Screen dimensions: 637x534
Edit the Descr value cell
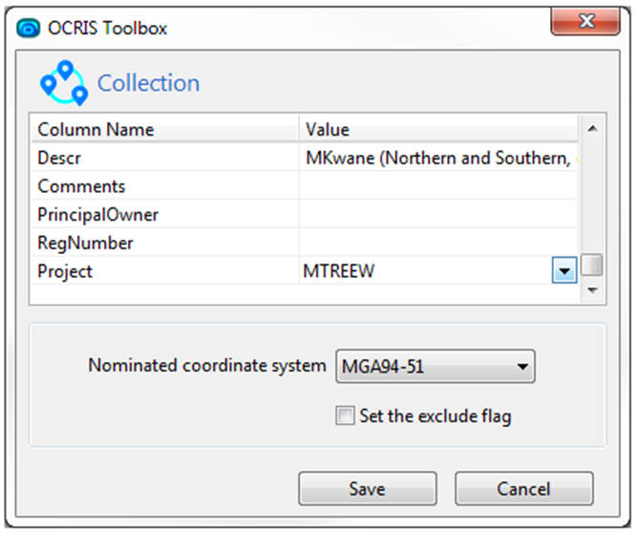click(438, 158)
